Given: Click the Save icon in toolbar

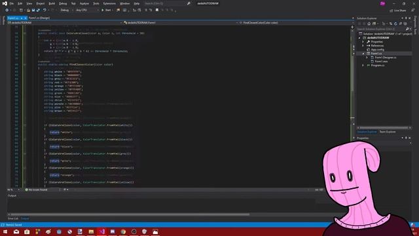Looking at the screenshot, I should tap(33, 10).
